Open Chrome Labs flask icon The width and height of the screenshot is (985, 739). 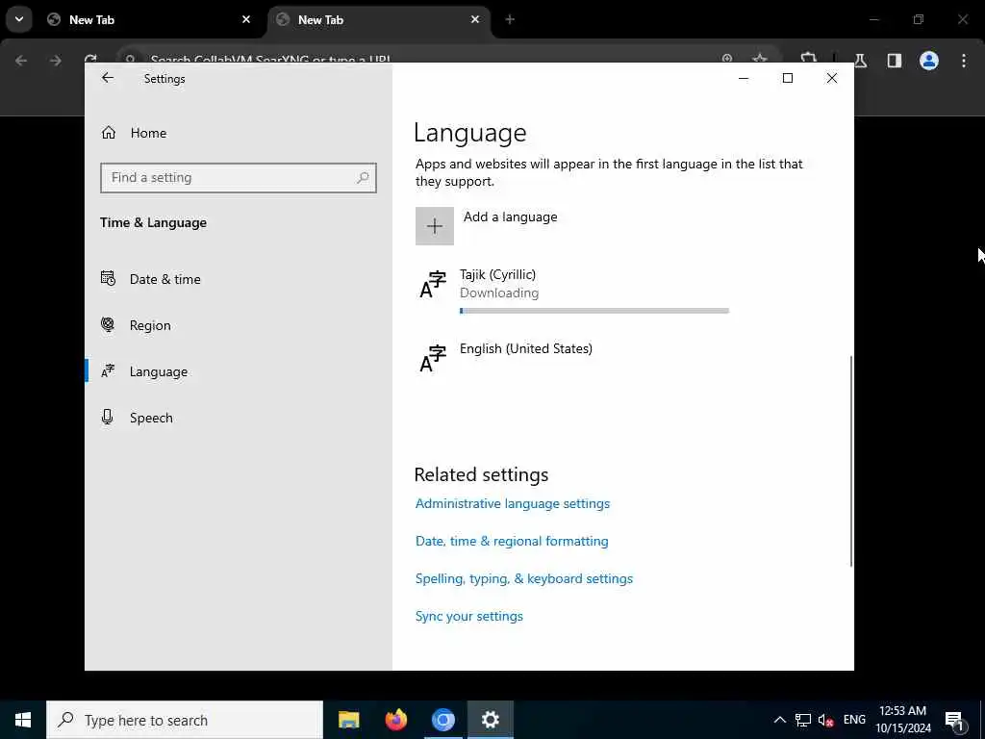point(860,61)
